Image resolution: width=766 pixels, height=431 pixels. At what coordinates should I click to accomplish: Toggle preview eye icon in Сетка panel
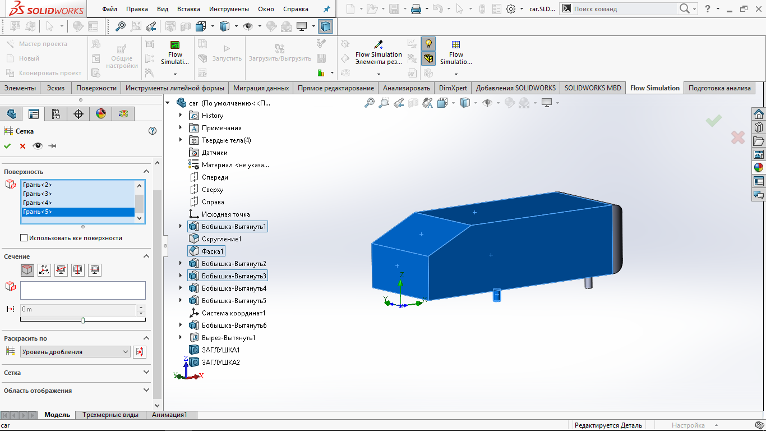(x=38, y=146)
